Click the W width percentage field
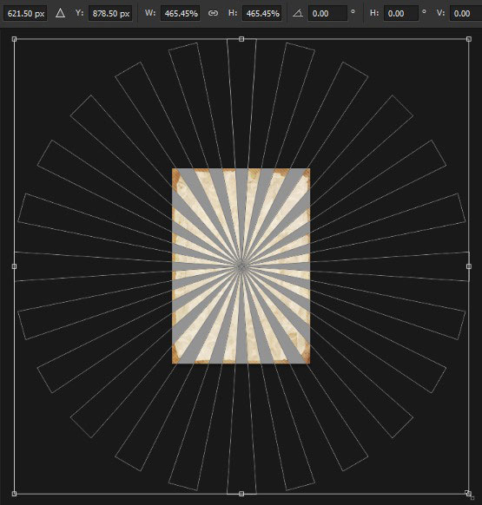The image size is (482, 505). 181,14
